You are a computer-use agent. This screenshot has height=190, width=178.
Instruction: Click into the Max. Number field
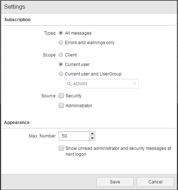74,136
